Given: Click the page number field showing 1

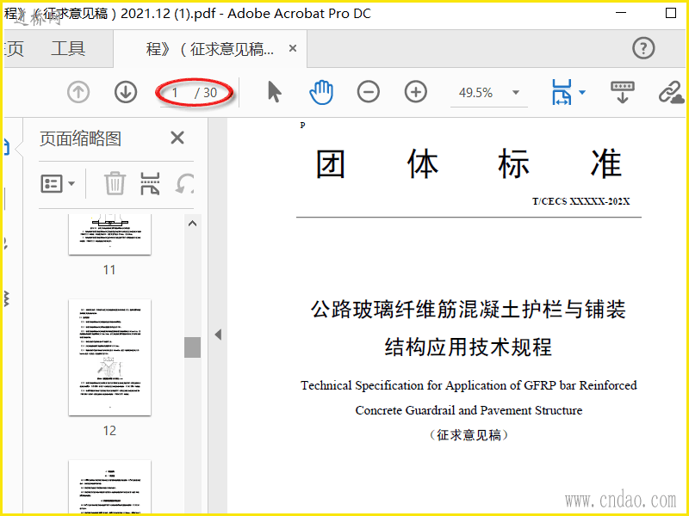Looking at the screenshot, I should click(176, 93).
